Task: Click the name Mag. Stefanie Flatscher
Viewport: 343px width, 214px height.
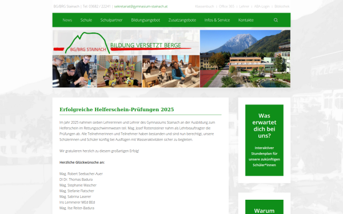Action: click(77, 191)
